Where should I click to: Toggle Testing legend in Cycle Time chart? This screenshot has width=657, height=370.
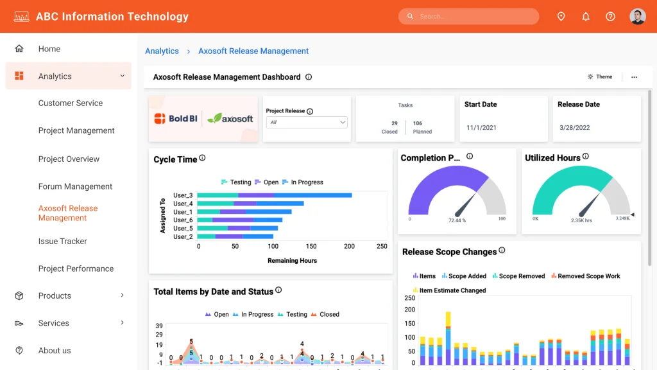click(236, 182)
